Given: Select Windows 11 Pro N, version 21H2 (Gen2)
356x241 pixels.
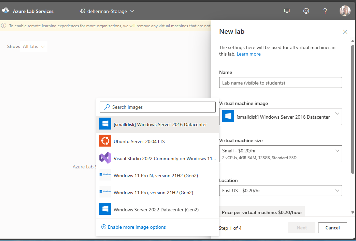Looking at the screenshot, I should click(x=158, y=176).
